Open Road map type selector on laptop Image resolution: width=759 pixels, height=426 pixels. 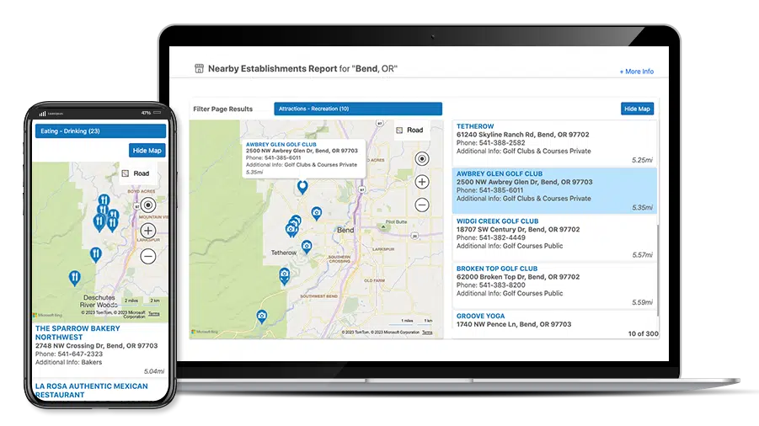(412, 130)
